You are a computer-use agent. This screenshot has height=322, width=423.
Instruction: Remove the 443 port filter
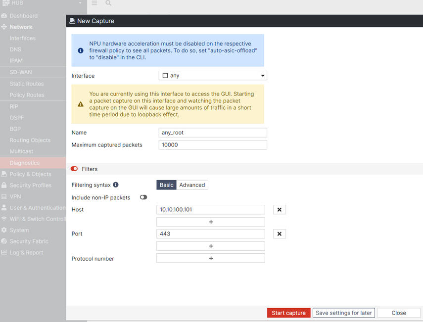279,234
